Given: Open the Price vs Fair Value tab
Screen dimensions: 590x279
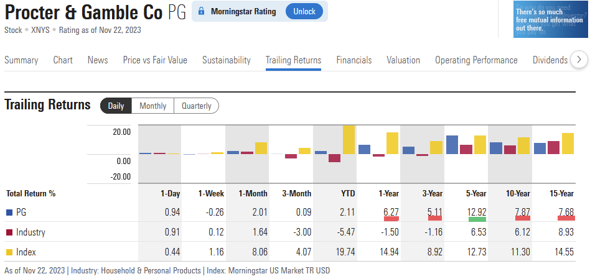Looking at the screenshot, I should click(155, 60).
